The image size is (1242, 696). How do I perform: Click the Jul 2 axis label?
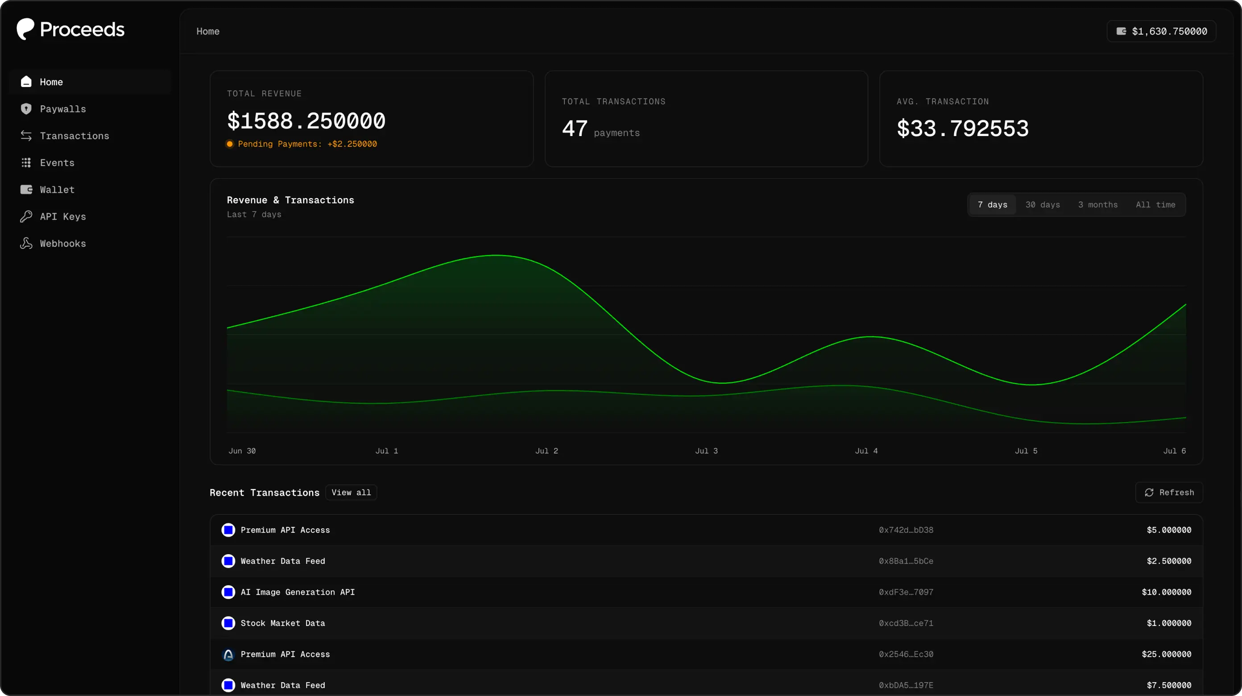pyautogui.click(x=546, y=451)
